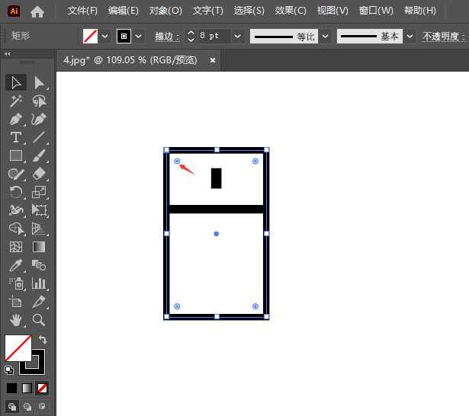Select the Scale tool
This screenshot has width=469, height=416.
[39, 192]
